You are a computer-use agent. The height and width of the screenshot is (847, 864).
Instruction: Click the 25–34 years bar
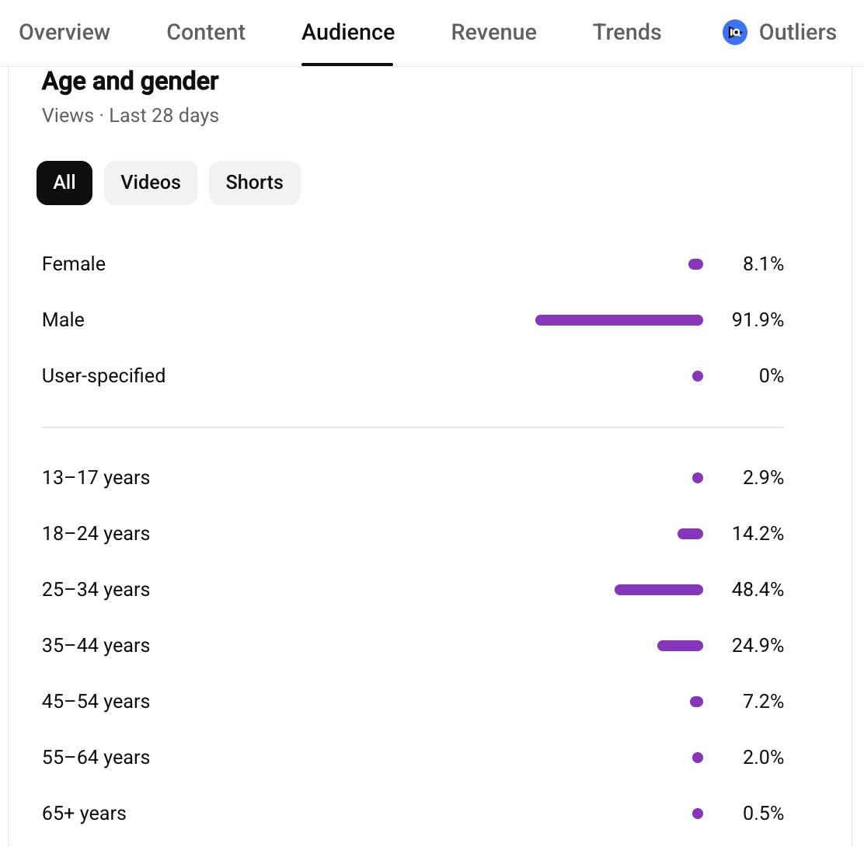pyautogui.click(x=658, y=590)
